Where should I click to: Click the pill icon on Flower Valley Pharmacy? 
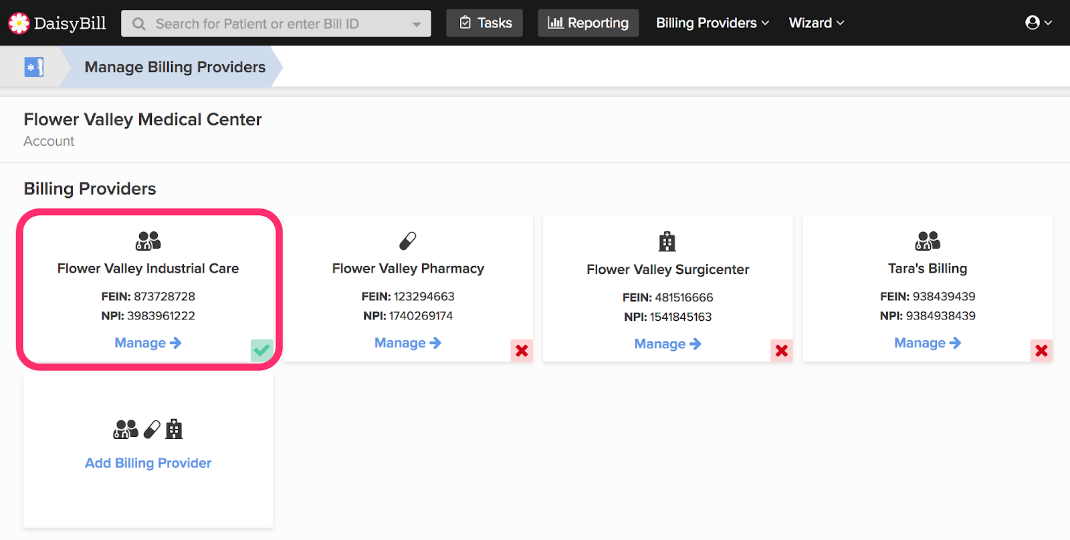coord(408,241)
